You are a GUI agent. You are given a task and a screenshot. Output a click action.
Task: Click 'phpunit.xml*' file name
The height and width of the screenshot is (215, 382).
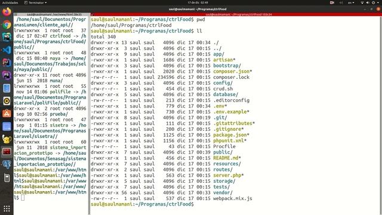click(230, 141)
